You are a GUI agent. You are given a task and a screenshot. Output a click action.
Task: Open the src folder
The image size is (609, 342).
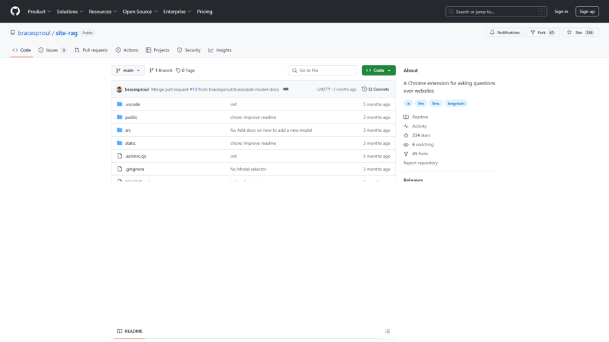(128, 130)
